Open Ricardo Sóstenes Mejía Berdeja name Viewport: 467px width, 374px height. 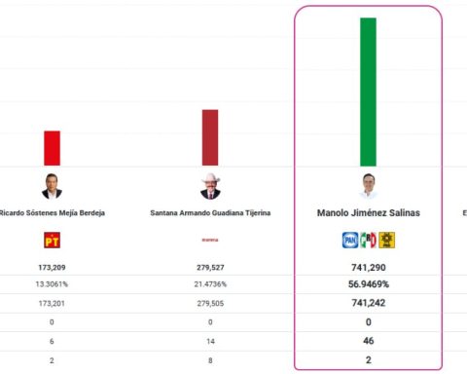pyautogui.click(x=52, y=213)
